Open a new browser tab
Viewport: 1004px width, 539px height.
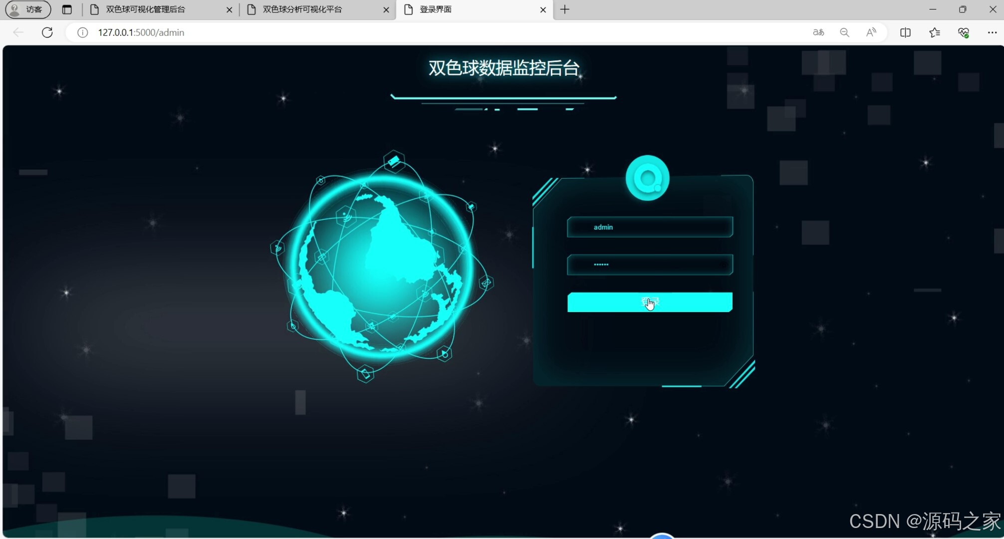565,9
